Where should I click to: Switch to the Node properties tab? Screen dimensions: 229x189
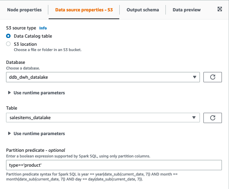pyautogui.click(x=24, y=10)
